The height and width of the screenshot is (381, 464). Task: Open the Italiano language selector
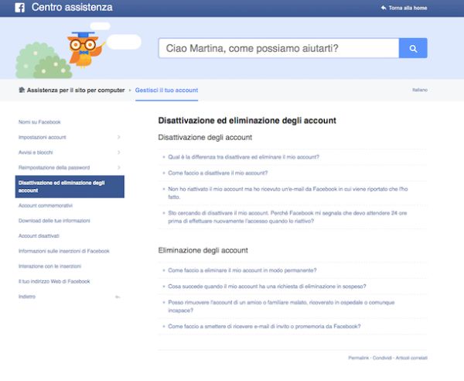[x=419, y=91]
